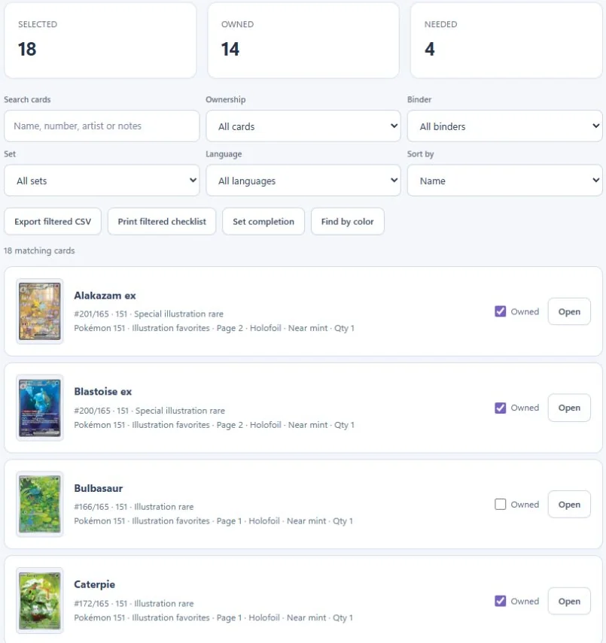Open the Bulbasaur card details
This screenshot has height=643, width=606.
click(x=569, y=505)
